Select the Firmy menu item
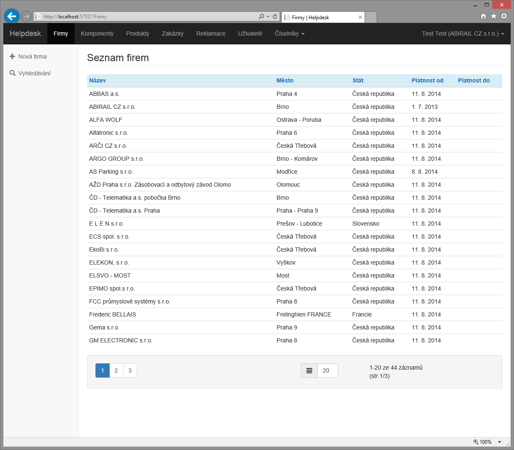 coord(61,33)
